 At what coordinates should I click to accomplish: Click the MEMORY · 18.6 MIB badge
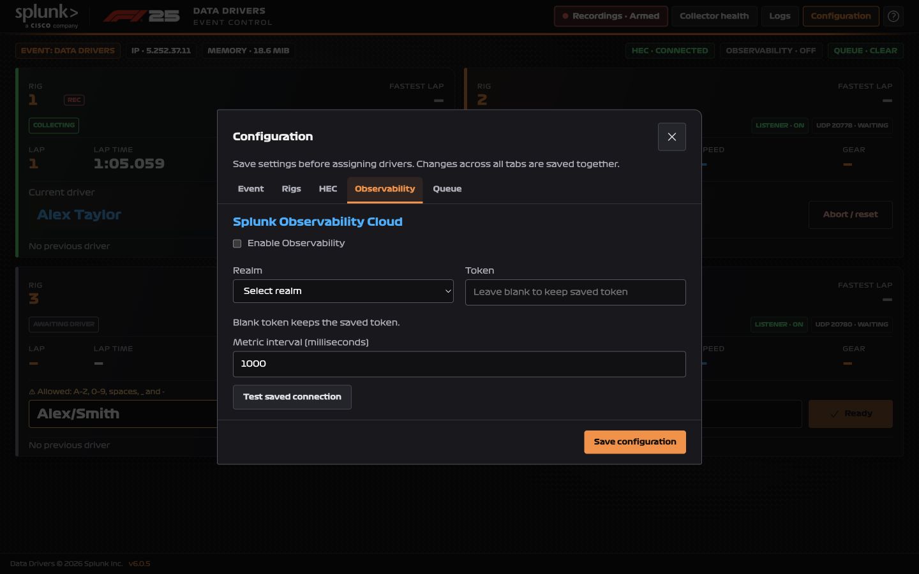tap(248, 50)
